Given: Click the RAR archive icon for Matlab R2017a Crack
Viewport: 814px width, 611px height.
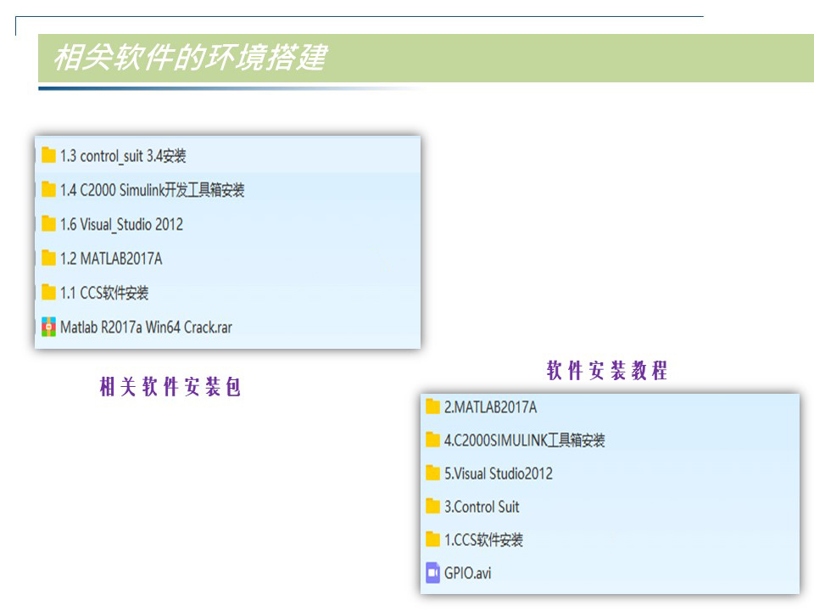Looking at the screenshot, I should [48, 327].
